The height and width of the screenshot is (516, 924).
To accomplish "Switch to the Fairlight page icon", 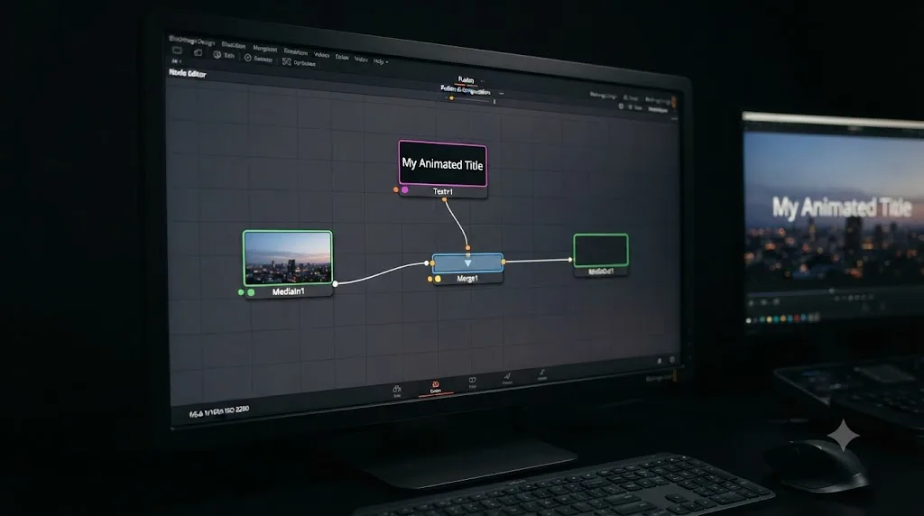I will coord(507,378).
